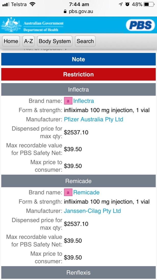Image resolution: width=157 pixels, height=280 pixels.
Task: Open the Pfizer Australia Pty Ltd link
Action: click(94, 119)
